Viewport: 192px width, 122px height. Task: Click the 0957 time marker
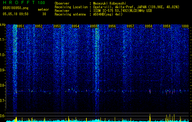coord(130,26)
